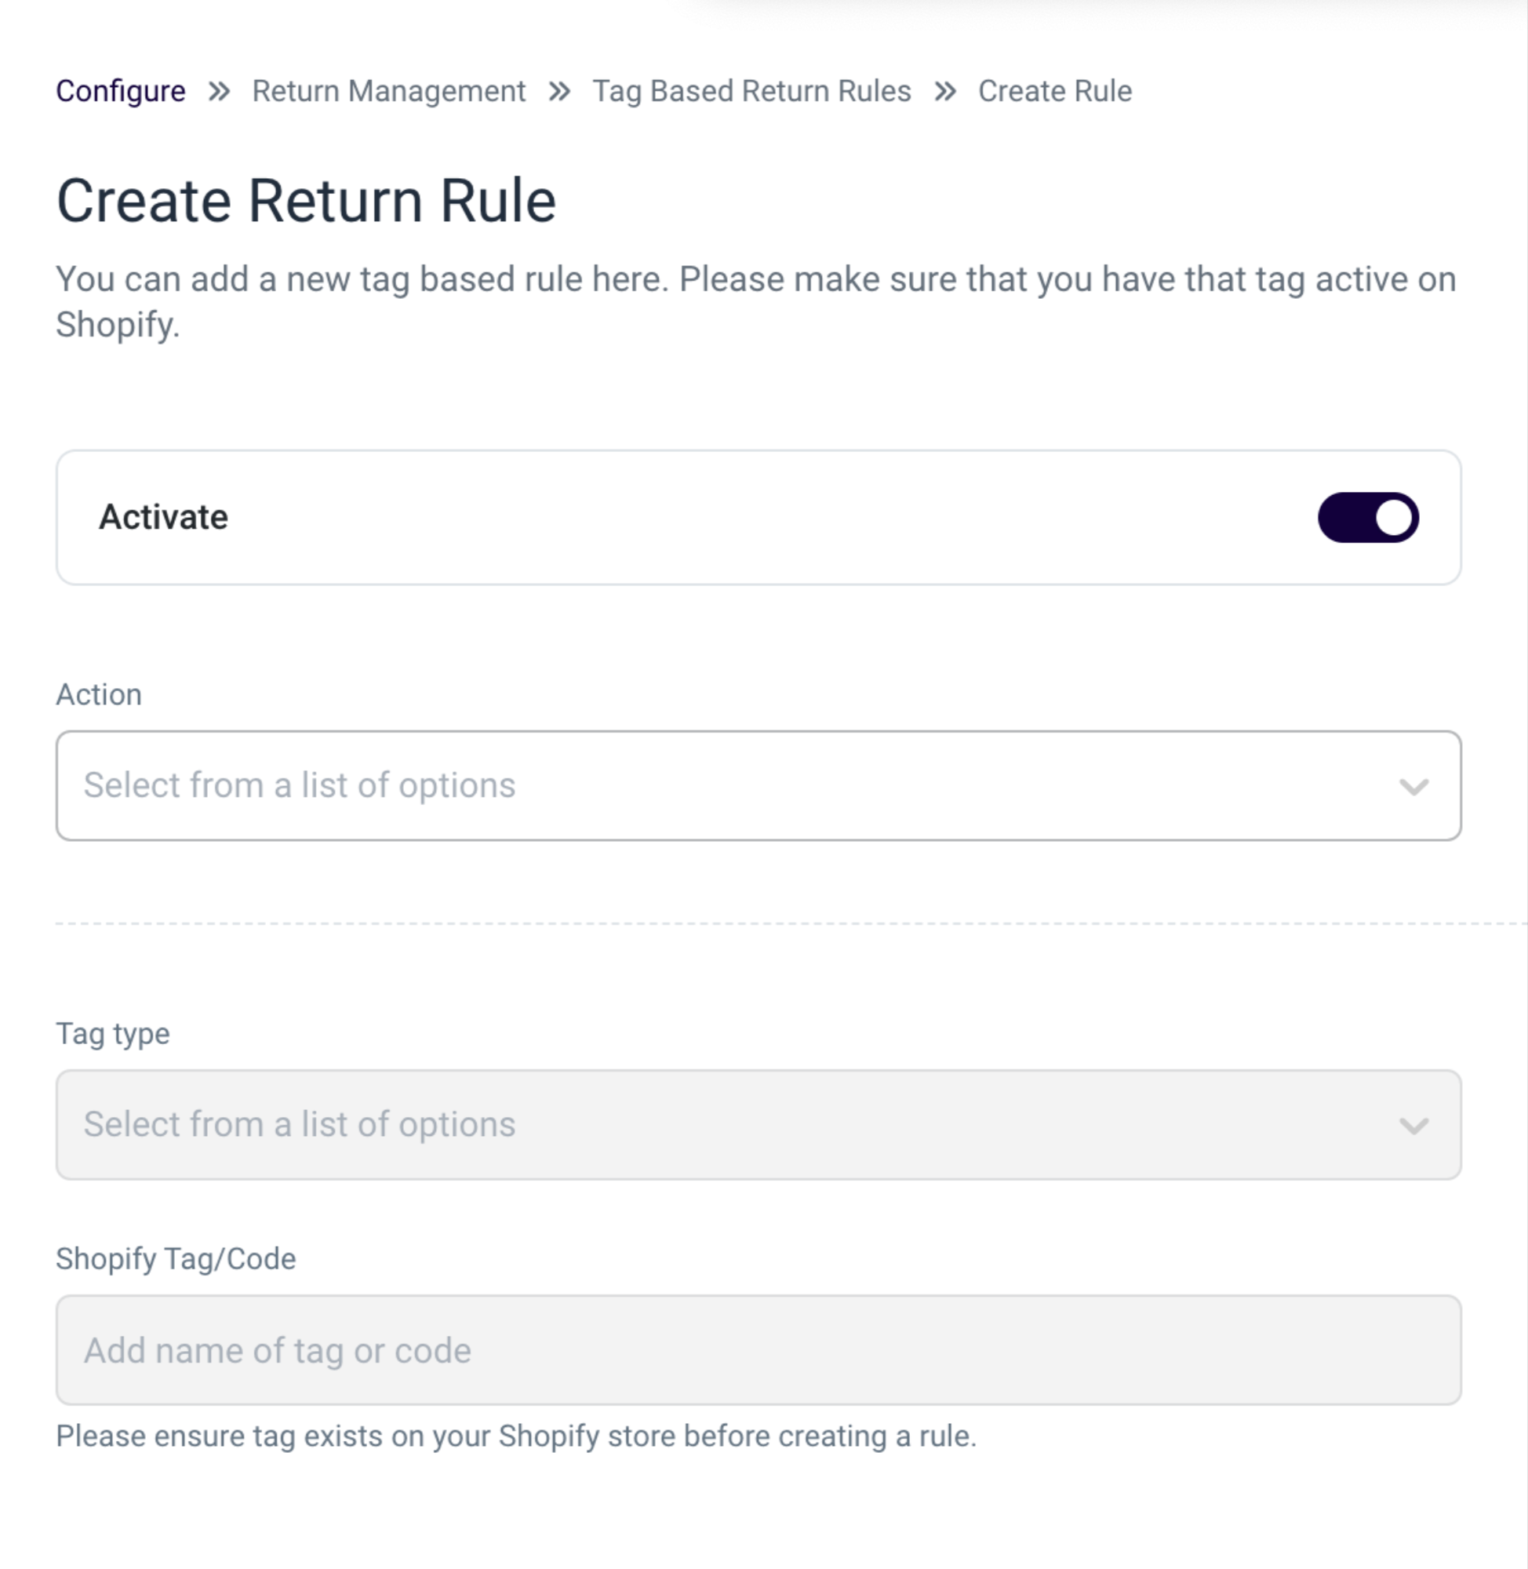The image size is (1528, 1569).
Task: Open the Configure page via breadcrumb link
Action: coord(119,91)
